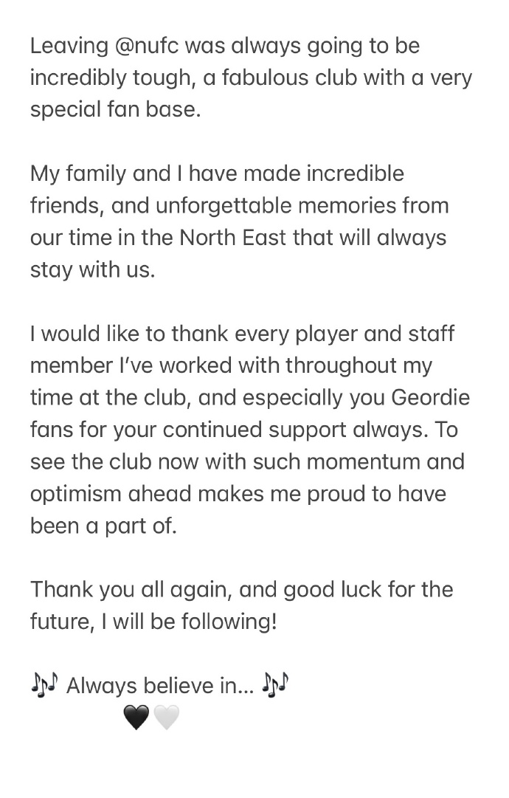The height and width of the screenshot is (798, 509).
Task: Click the @nufc mention in first line
Action: tap(147, 46)
